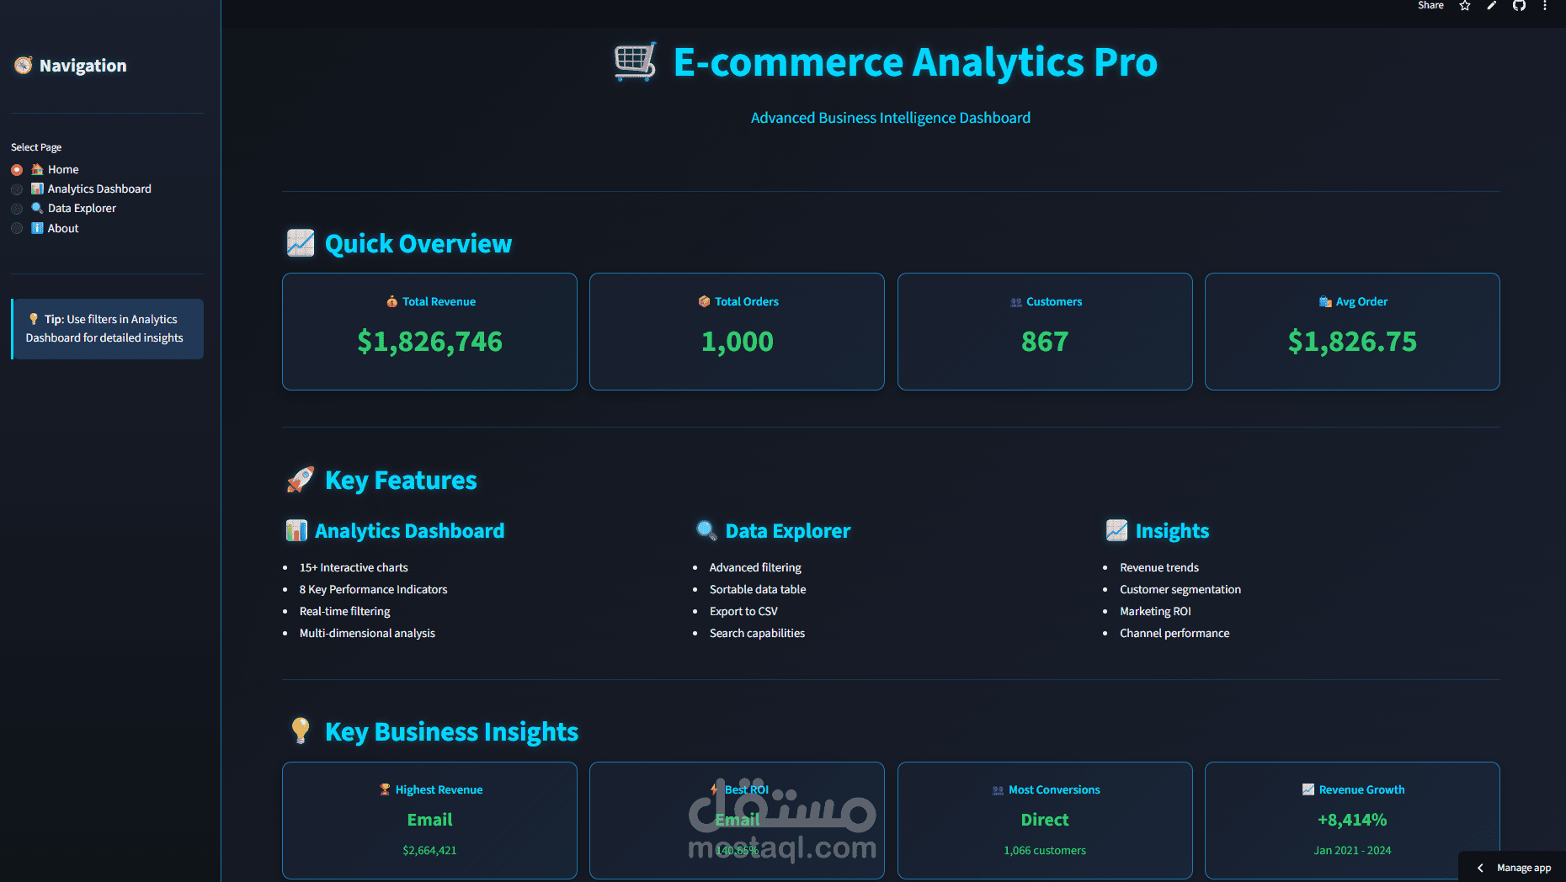Click the Manage app button
This screenshot has width=1566, height=882.
[1513, 868]
